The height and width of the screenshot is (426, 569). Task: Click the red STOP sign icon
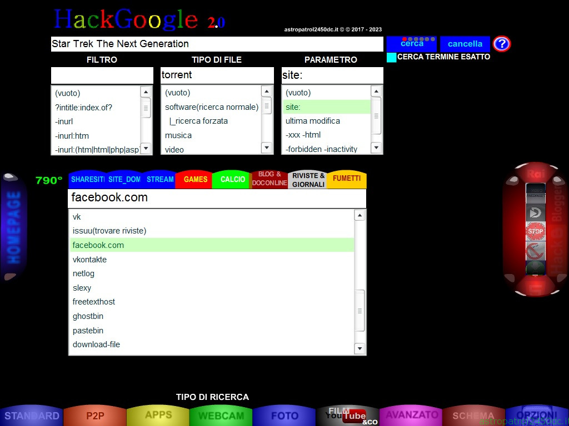click(535, 231)
